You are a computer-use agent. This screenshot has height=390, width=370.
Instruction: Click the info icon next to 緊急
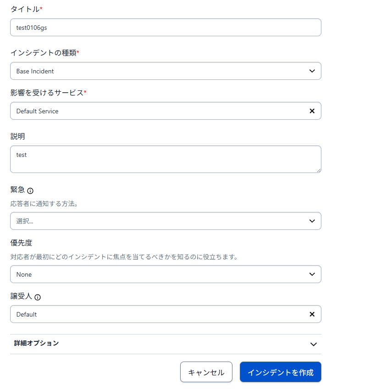(30, 191)
